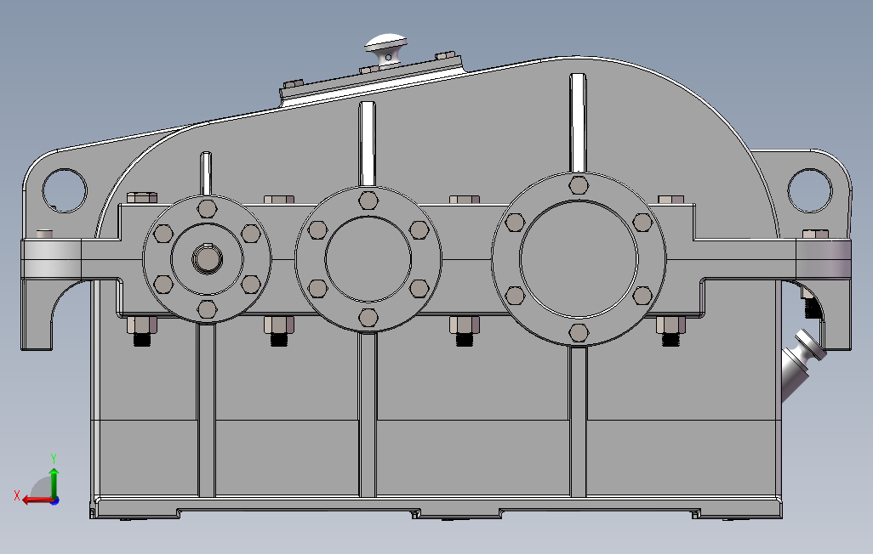The height and width of the screenshot is (554, 873).
Task: Select the breather cap knob on top cover
Action: [x=385, y=49]
